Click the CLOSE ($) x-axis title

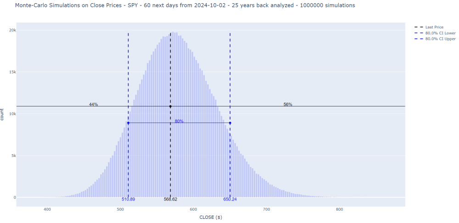pyautogui.click(x=211, y=217)
